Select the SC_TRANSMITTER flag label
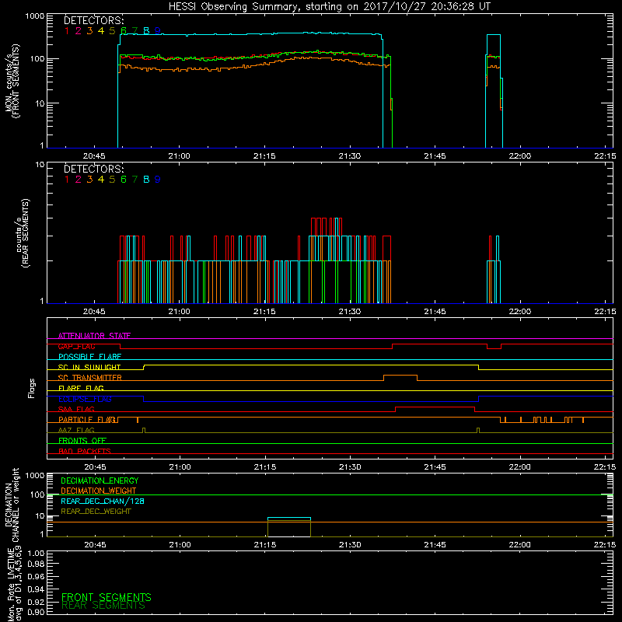Viewport: 622px width, 622px height. click(90, 378)
